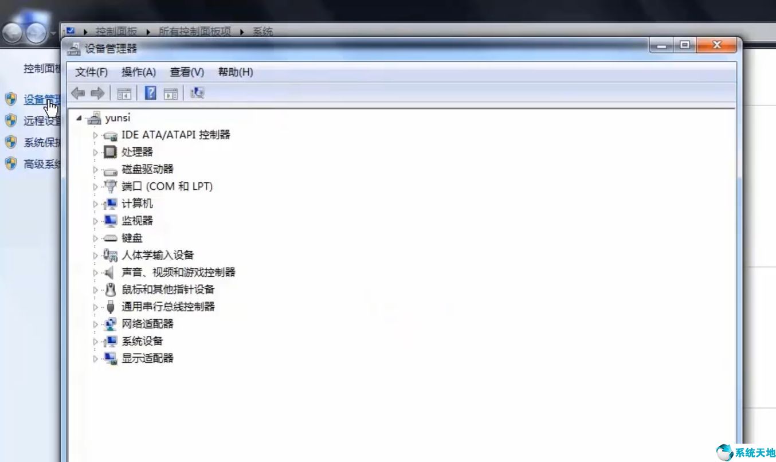The height and width of the screenshot is (462, 776).
Task: Click the Back navigation arrow in Device Manager
Action: click(x=79, y=93)
